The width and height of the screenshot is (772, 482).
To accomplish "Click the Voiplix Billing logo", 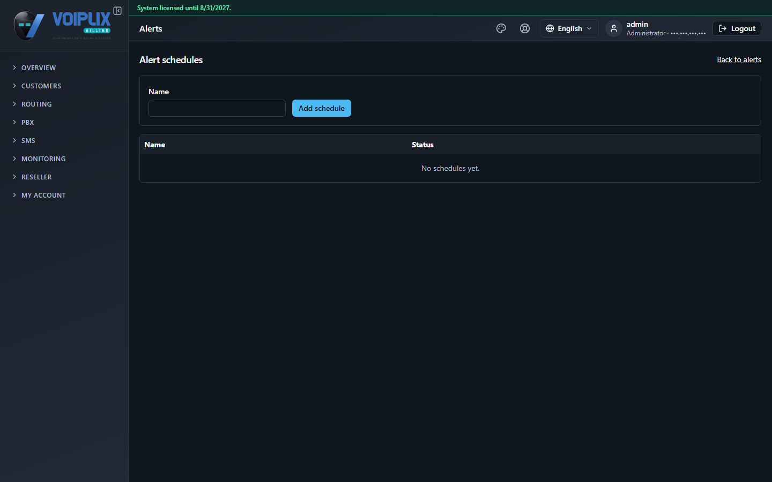I will pyautogui.click(x=62, y=26).
